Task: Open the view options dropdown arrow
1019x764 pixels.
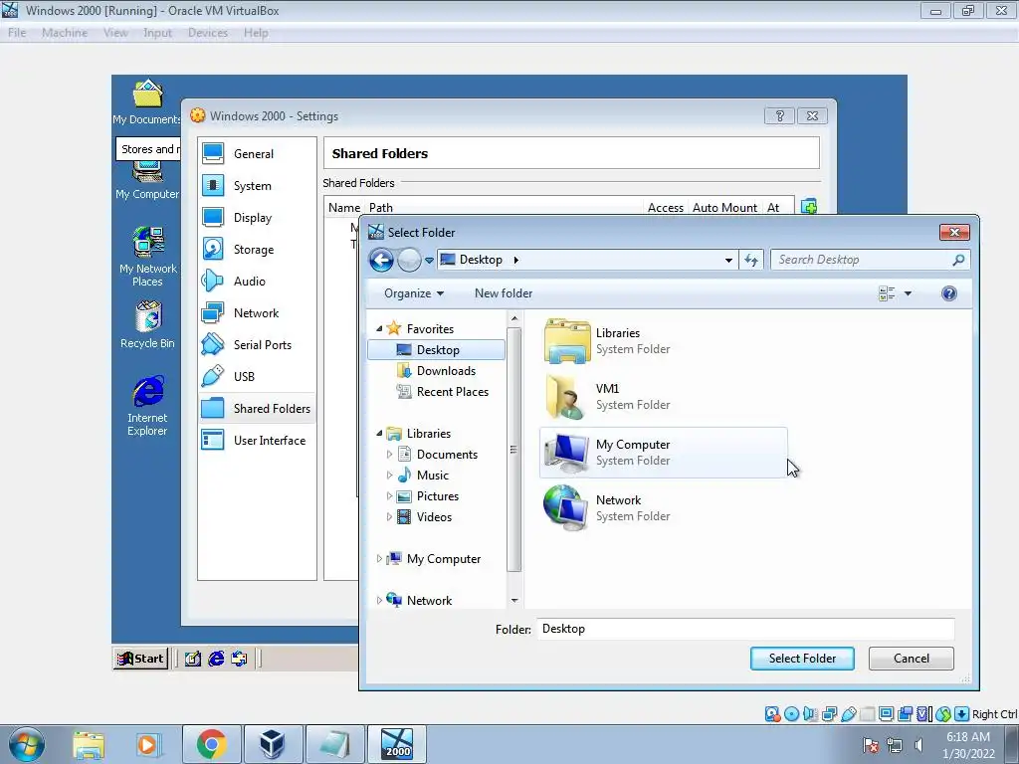Action: (908, 293)
